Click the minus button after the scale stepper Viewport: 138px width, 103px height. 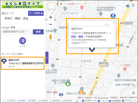(x=80, y=101)
